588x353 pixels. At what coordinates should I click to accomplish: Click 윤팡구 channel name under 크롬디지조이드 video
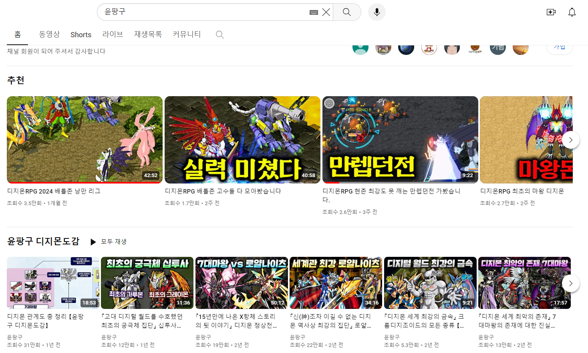point(392,337)
